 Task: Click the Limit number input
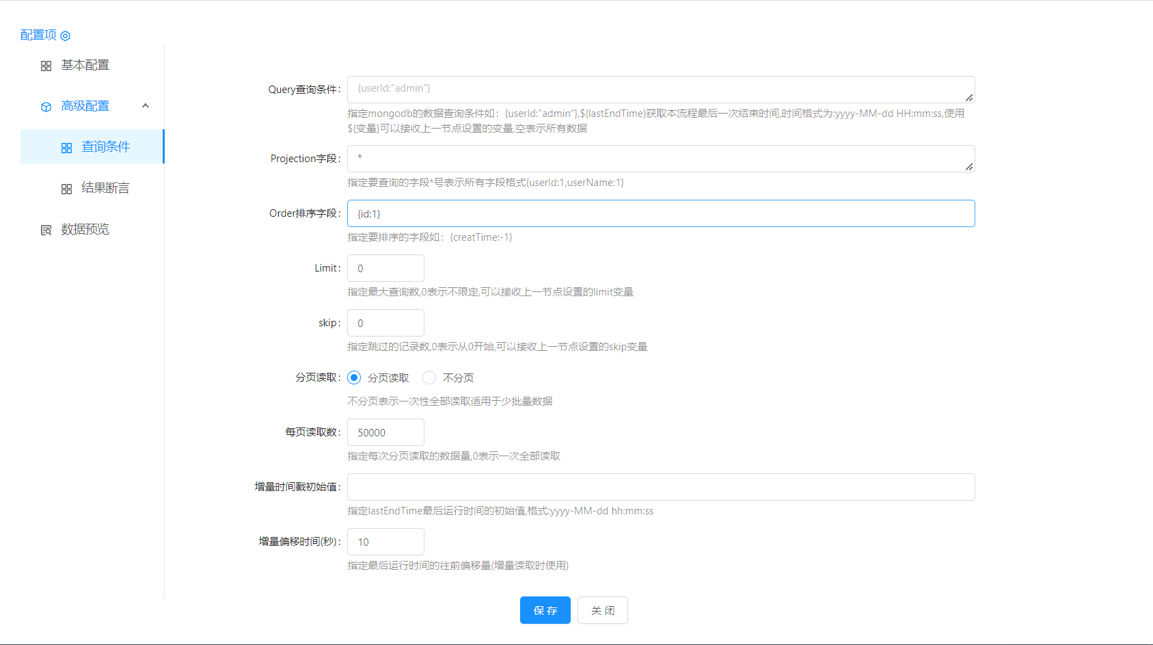385,268
